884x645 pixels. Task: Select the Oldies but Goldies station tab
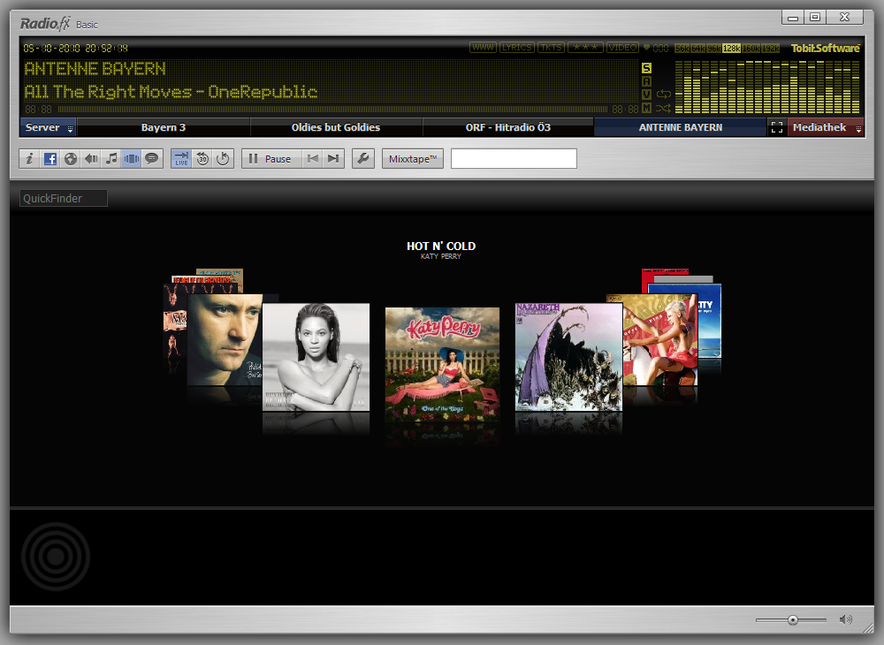pyautogui.click(x=336, y=128)
